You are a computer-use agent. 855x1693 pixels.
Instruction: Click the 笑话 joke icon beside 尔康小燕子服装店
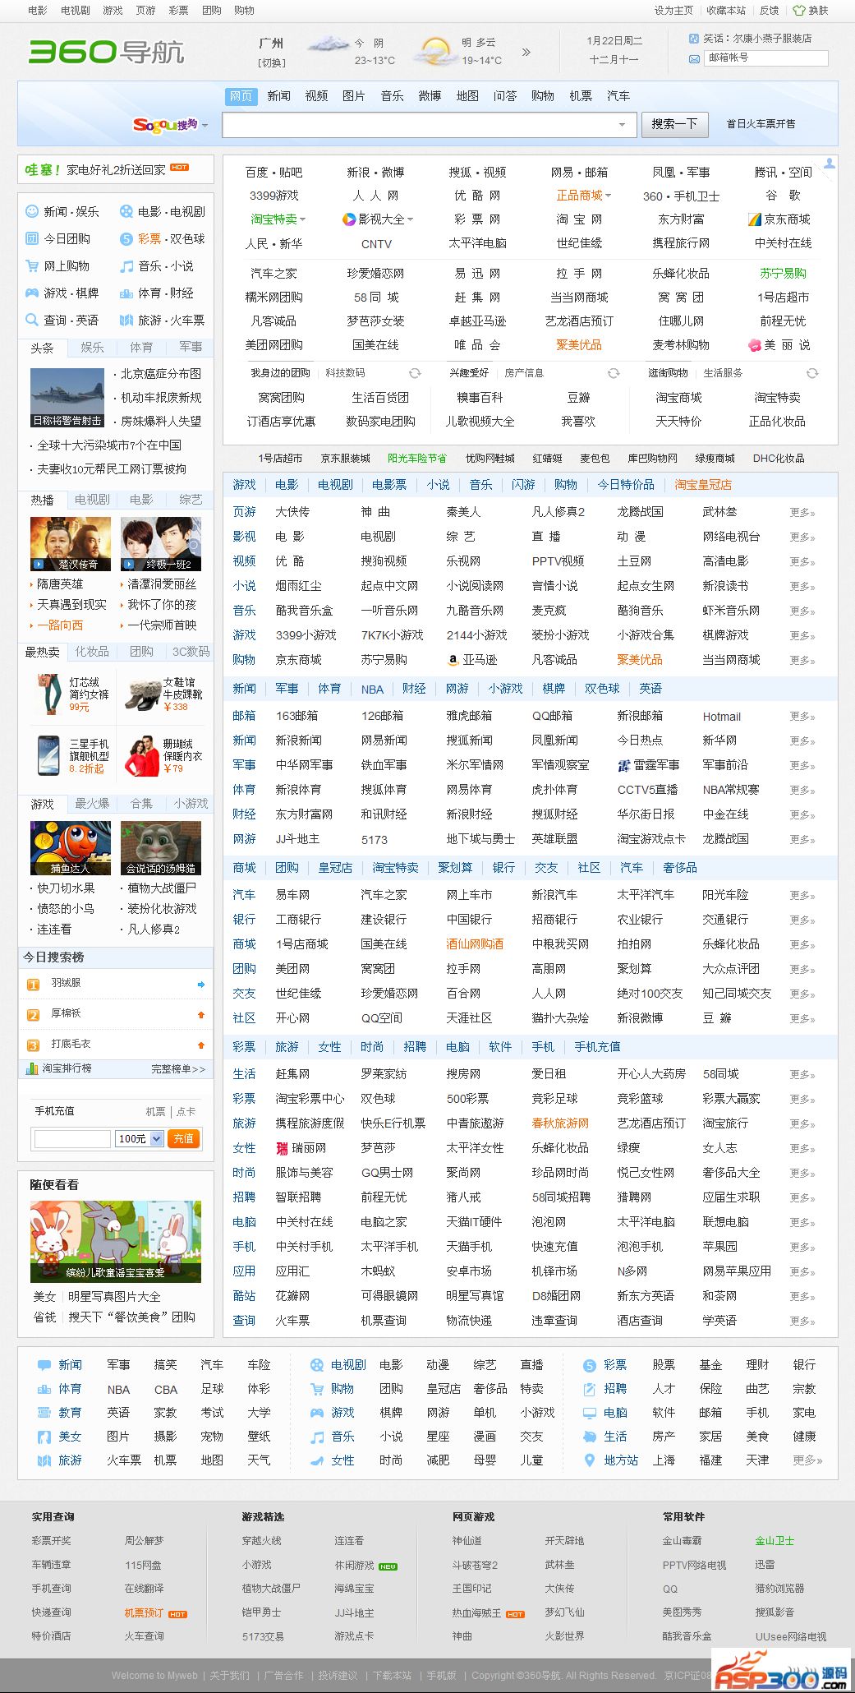[x=694, y=38]
